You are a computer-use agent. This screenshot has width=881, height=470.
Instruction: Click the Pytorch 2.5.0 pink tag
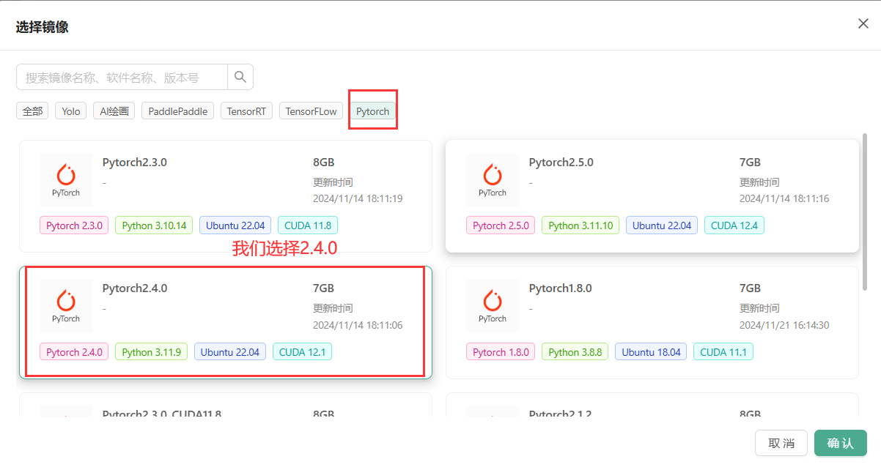click(501, 225)
